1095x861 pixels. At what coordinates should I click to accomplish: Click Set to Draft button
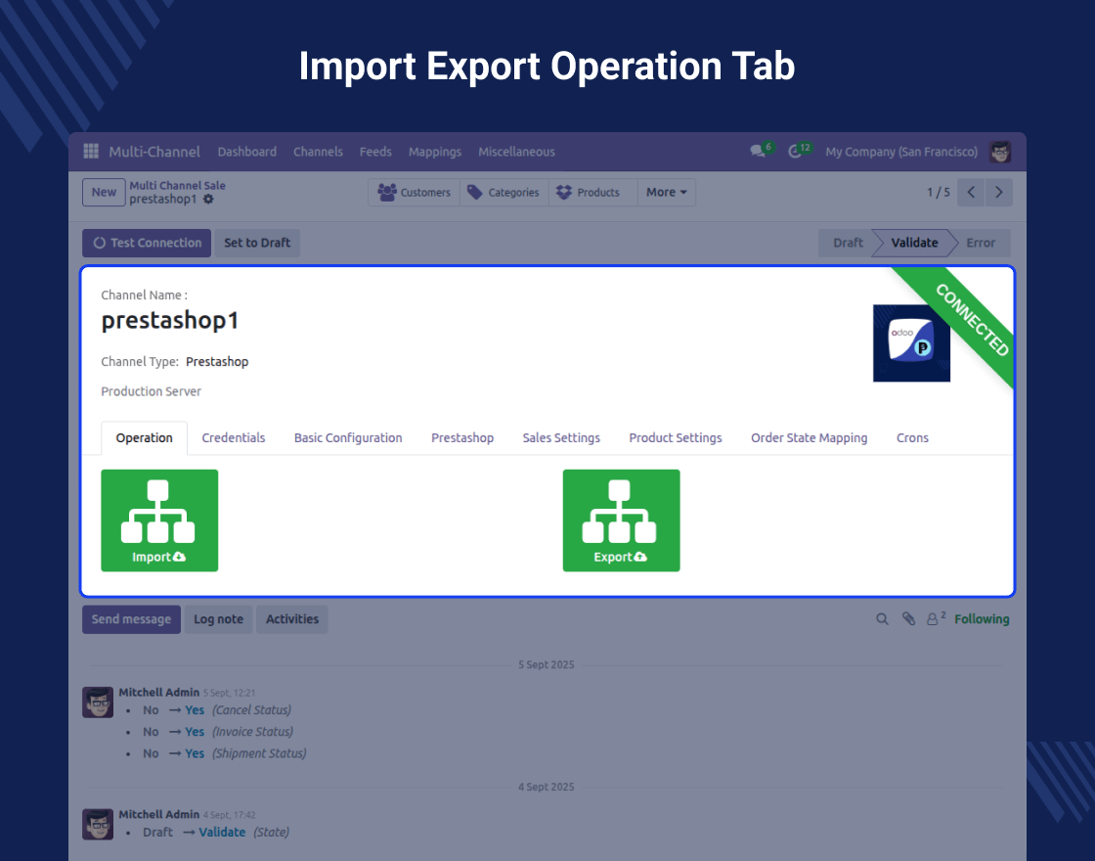point(257,243)
